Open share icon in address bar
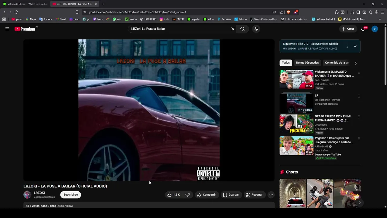Image resolution: width=387 pixels, height=218 pixels. [281, 12]
